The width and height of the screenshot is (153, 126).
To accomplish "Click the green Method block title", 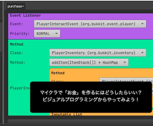I will [17, 44].
